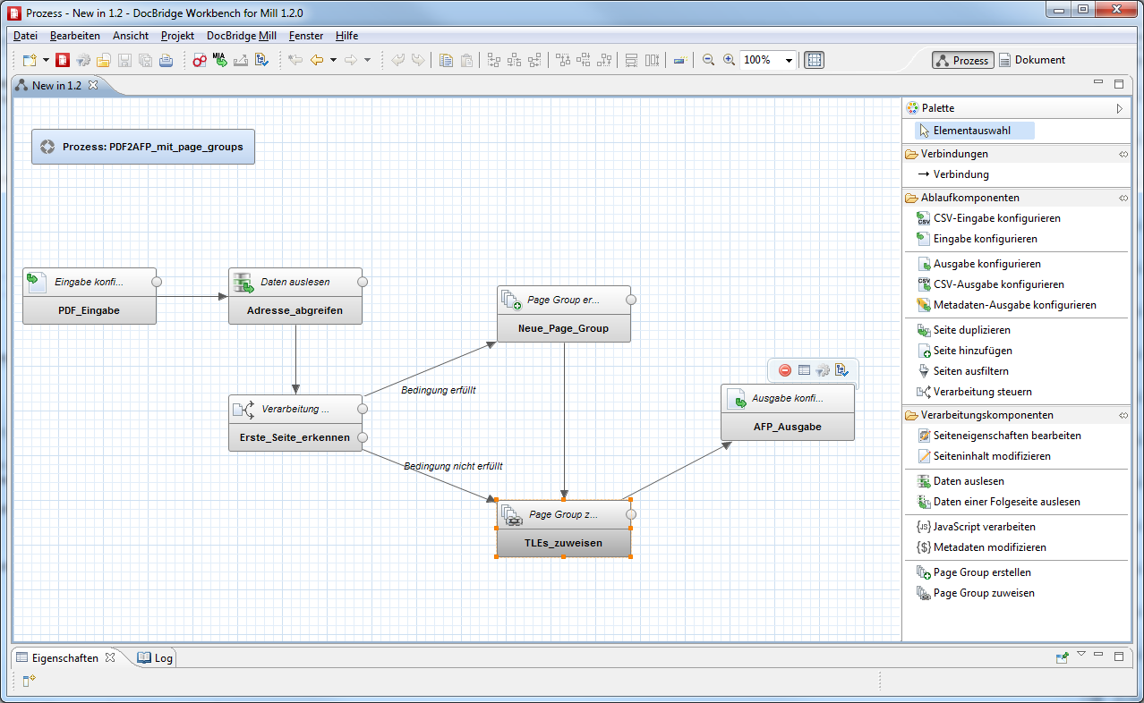
Task: Choose Page Group erstellen in the palette
Action: [x=981, y=572]
